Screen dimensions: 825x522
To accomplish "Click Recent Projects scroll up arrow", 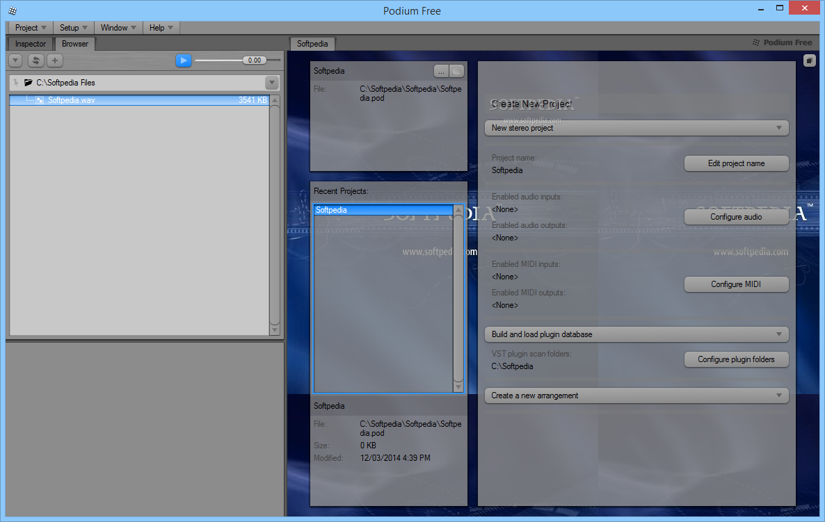I will tap(458, 210).
